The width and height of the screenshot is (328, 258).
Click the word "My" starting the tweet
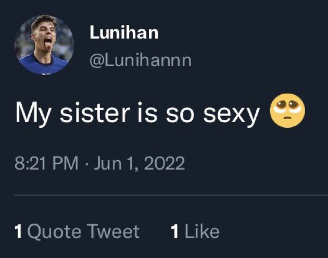[33, 114]
